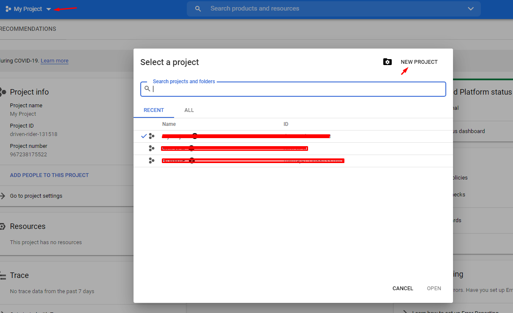Click the checkmark next to the selected project

pos(144,136)
